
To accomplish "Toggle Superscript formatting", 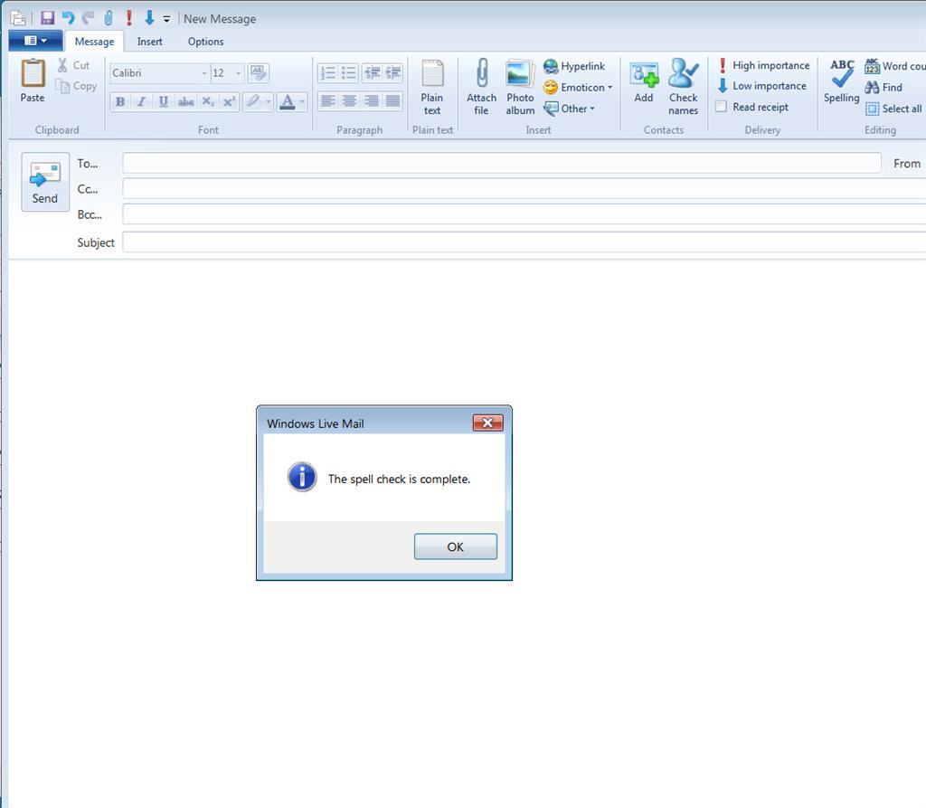I will [229, 101].
